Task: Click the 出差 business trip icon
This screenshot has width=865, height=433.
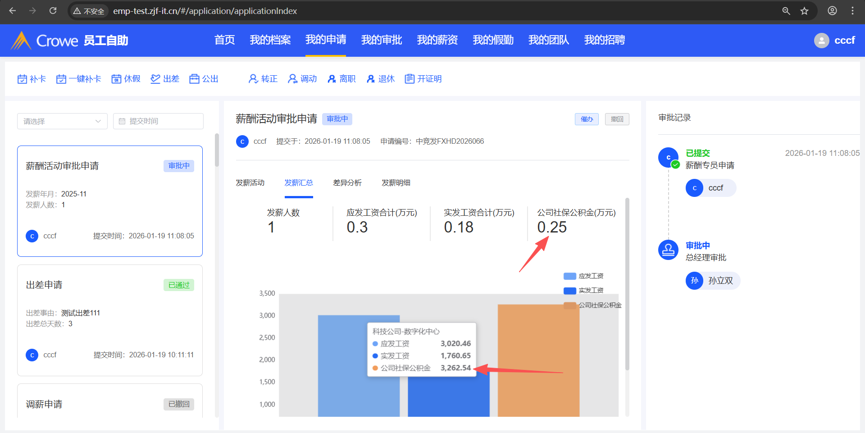Action: 155,79
